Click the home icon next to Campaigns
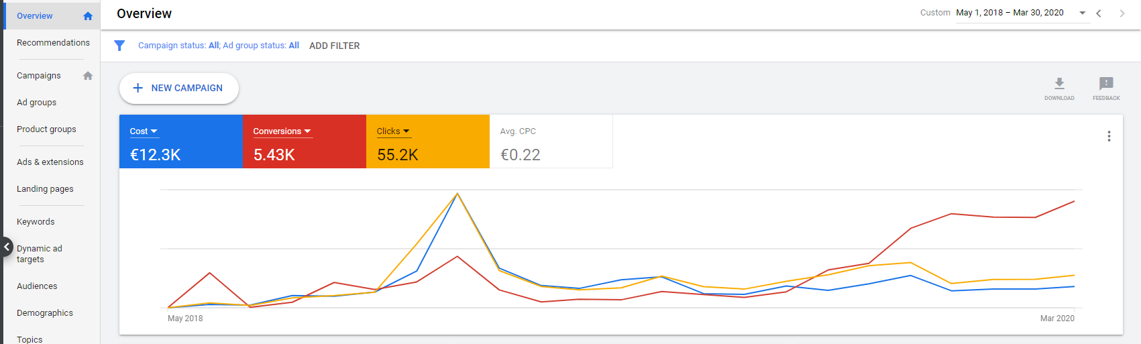The width and height of the screenshot is (1141, 344). tap(88, 76)
